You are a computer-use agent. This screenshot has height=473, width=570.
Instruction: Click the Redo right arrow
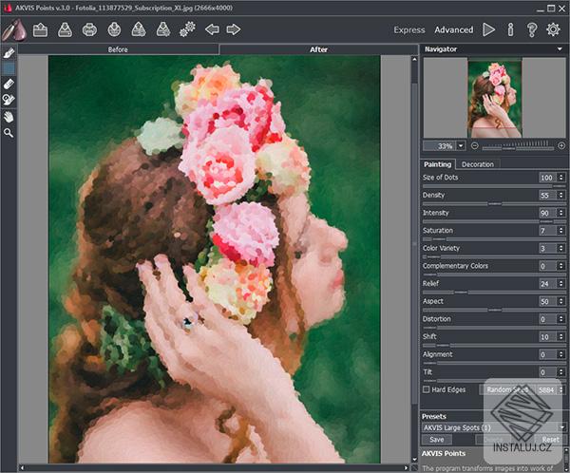coord(234,29)
